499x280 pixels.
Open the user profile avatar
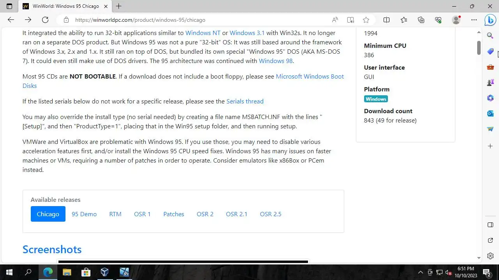456,20
